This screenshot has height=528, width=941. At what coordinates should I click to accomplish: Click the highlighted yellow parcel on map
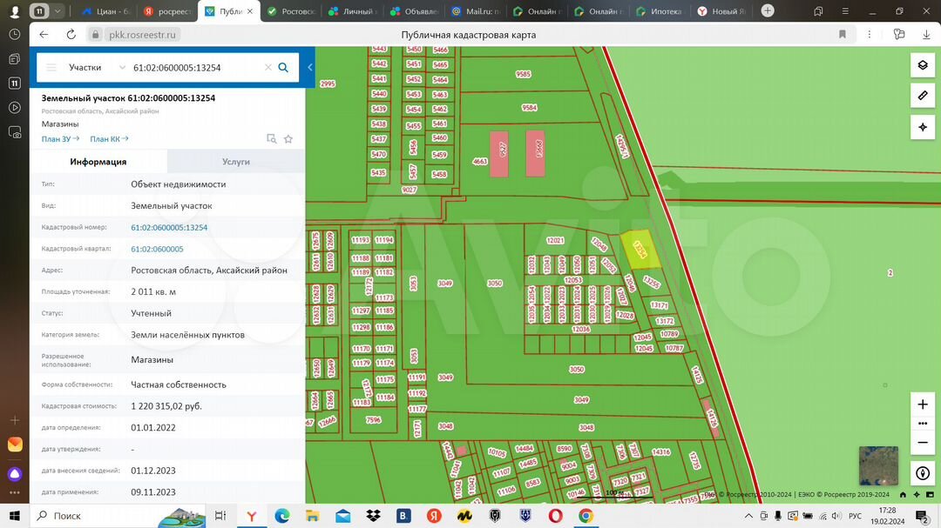(640, 249)
